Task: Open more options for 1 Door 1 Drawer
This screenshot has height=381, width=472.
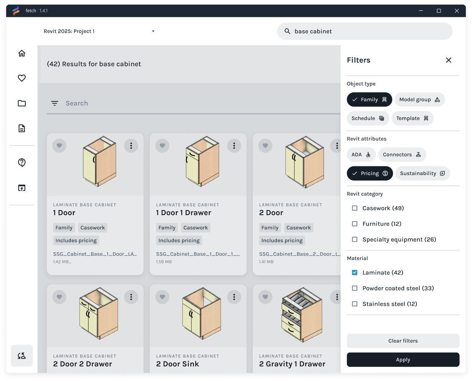Action: (234, 146)
